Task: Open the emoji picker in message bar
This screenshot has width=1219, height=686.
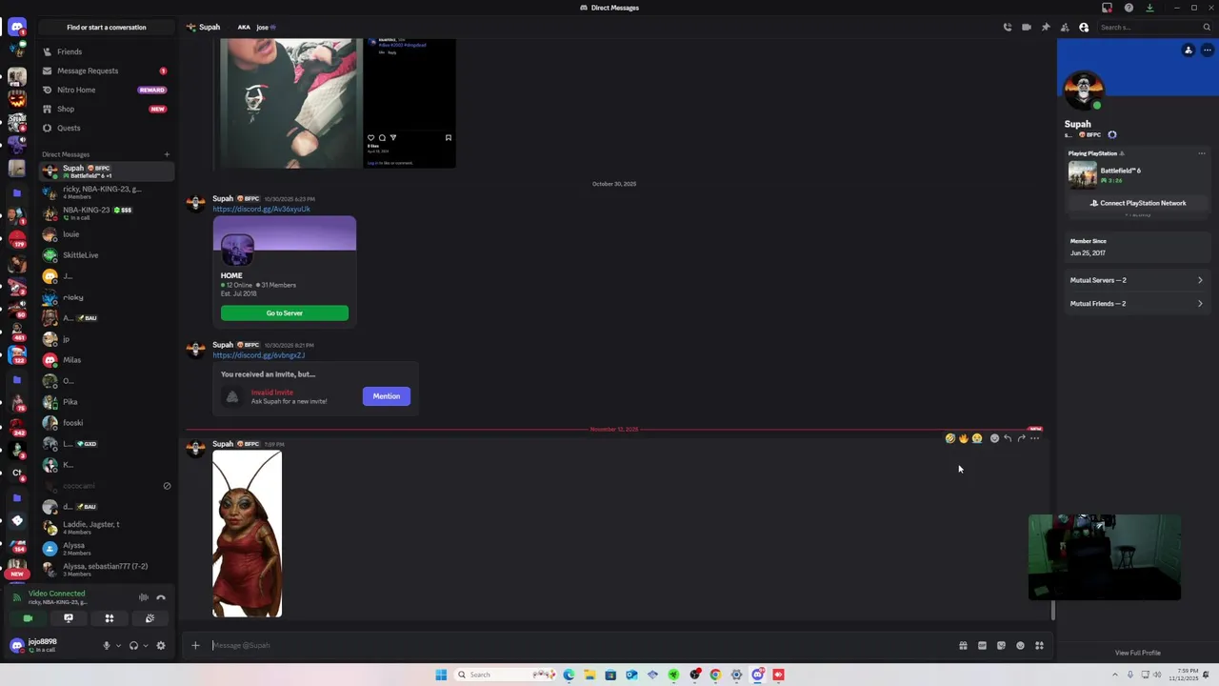Action: pyautogui.click(x=1020, y=645)
